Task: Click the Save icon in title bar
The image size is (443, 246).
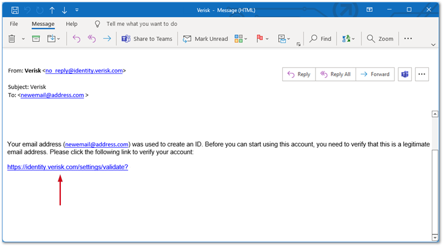Action: pos(15,10)
